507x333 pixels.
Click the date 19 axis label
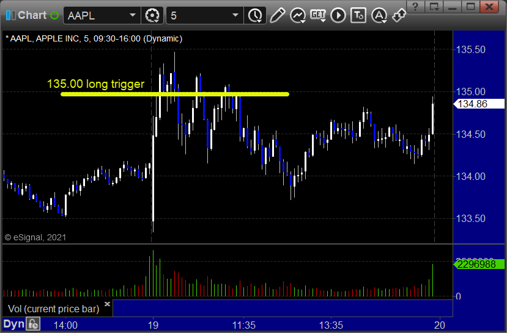coord(153,325)
